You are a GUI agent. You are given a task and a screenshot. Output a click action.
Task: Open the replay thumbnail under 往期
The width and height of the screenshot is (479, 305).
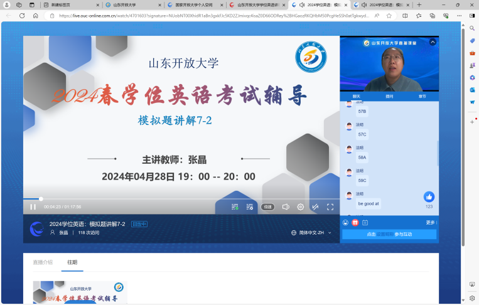[x=80, y=292]
